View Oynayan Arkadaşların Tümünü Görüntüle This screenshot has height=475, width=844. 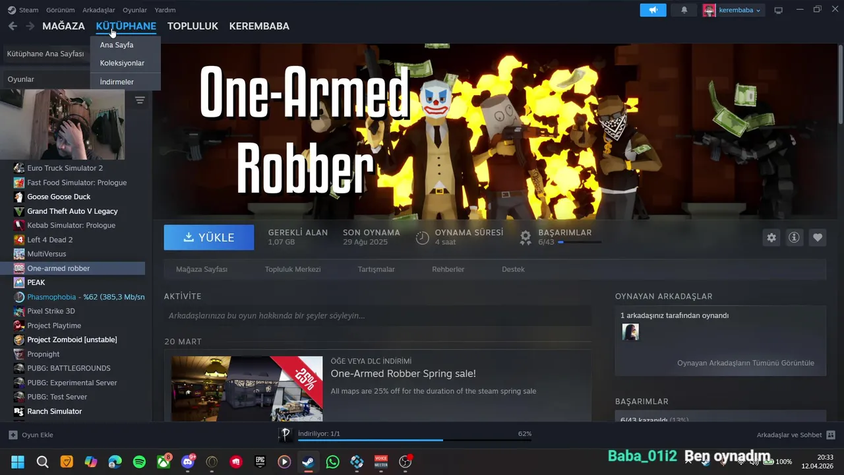[x=746, y=363]
